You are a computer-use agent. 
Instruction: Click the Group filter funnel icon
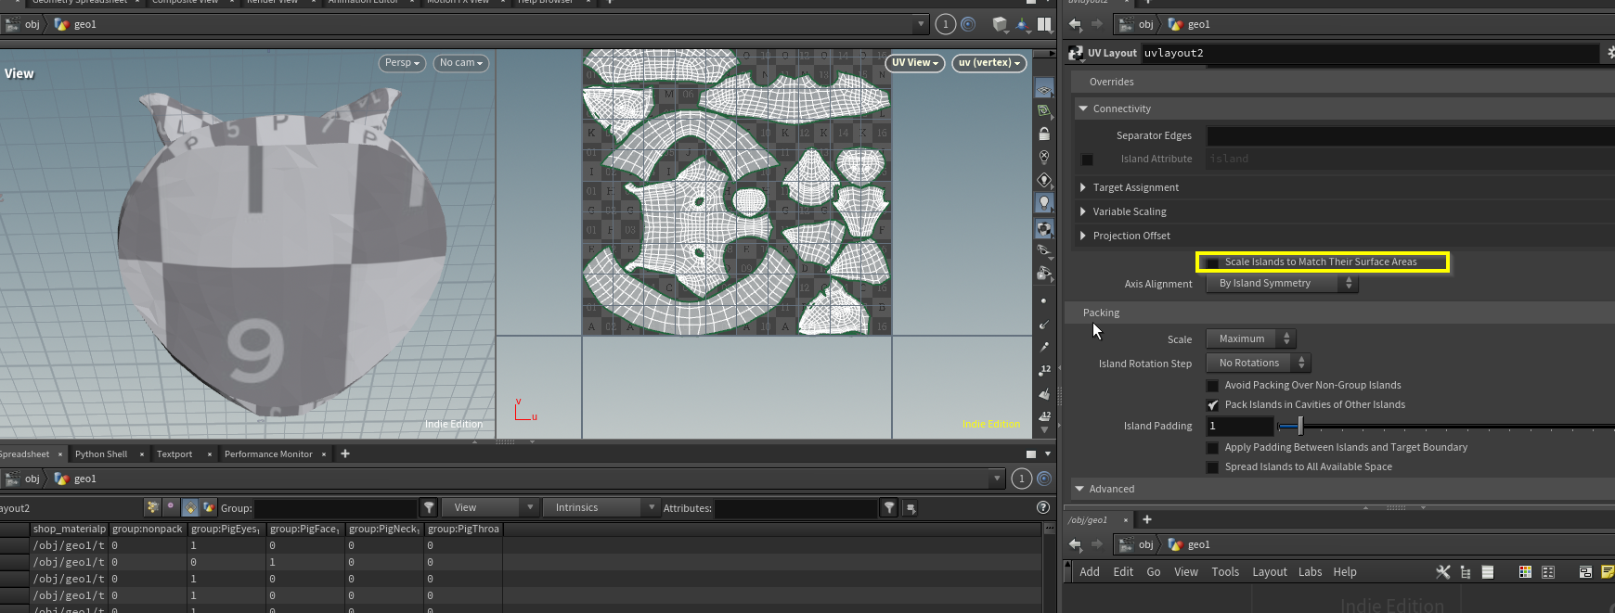click(x=429, y=508)
